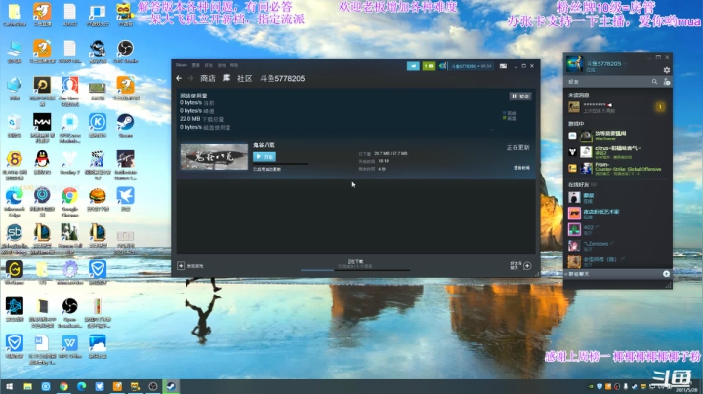Click the Destiny 2 game icon in friends list

click(x=572, y=152)
